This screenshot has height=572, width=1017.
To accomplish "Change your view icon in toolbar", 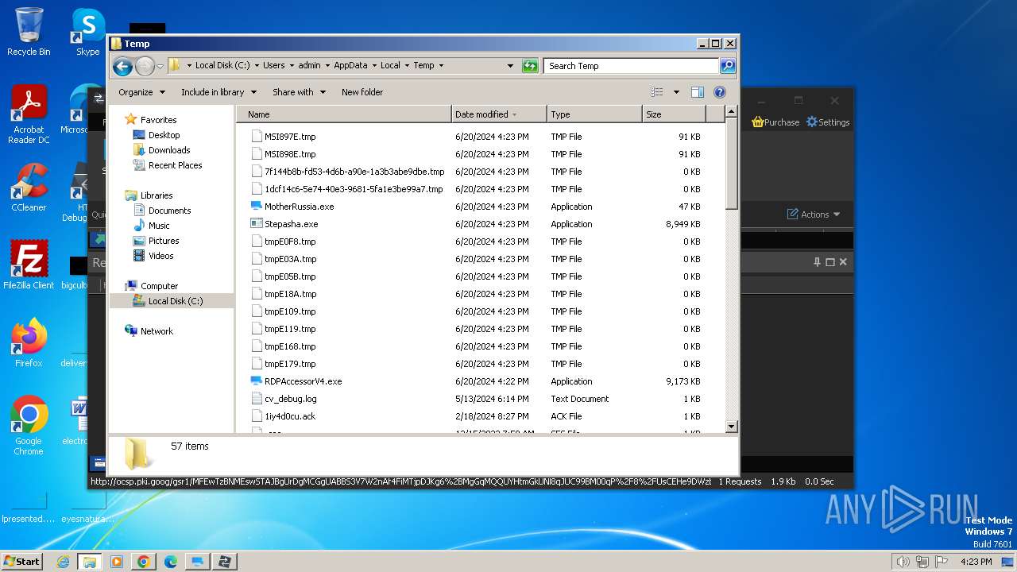I will click(657, 92).
